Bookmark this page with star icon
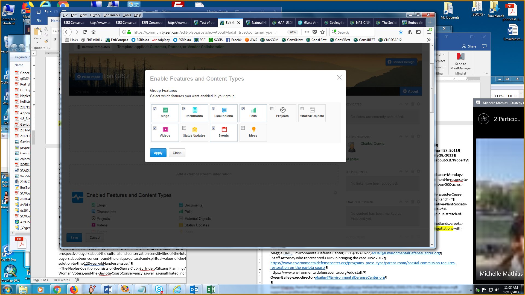Screen dimensions: 525x295 (322, 32)
